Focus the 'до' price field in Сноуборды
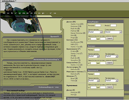 click(103, 39)
